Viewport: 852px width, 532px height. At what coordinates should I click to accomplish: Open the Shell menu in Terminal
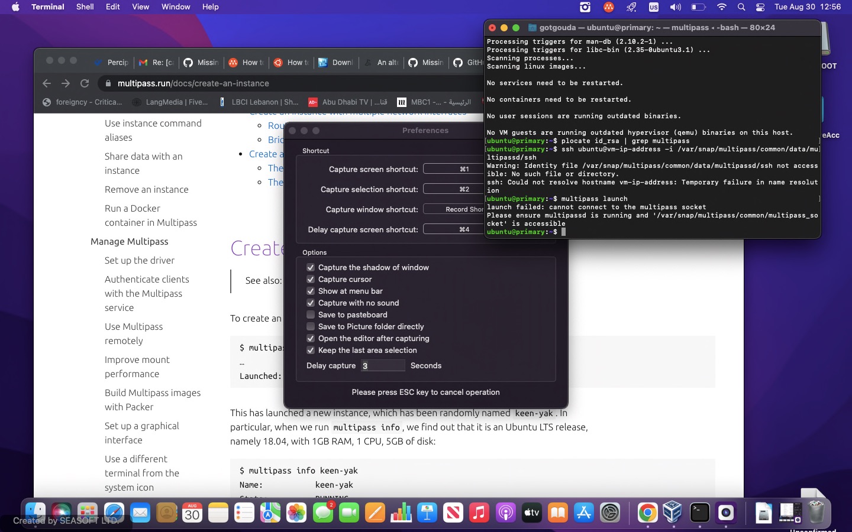click(85, 7)
